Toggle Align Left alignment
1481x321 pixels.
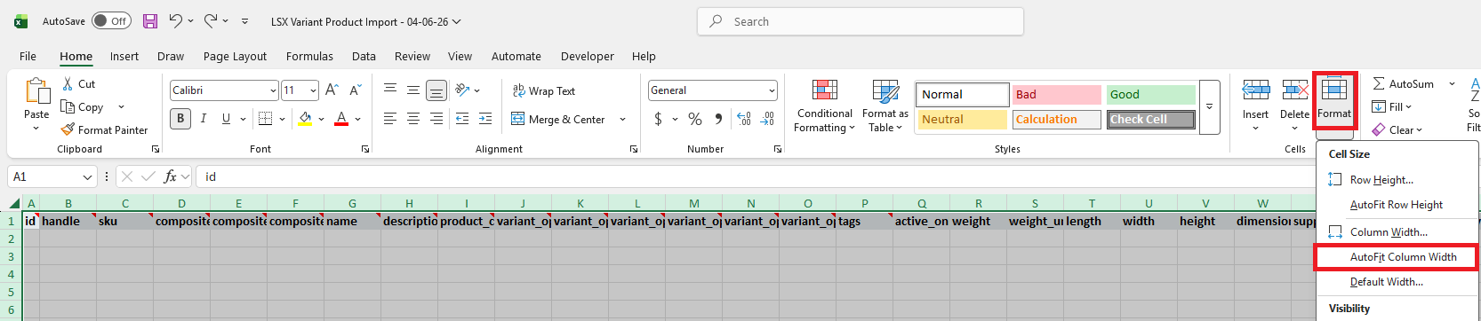click(390, 119)
